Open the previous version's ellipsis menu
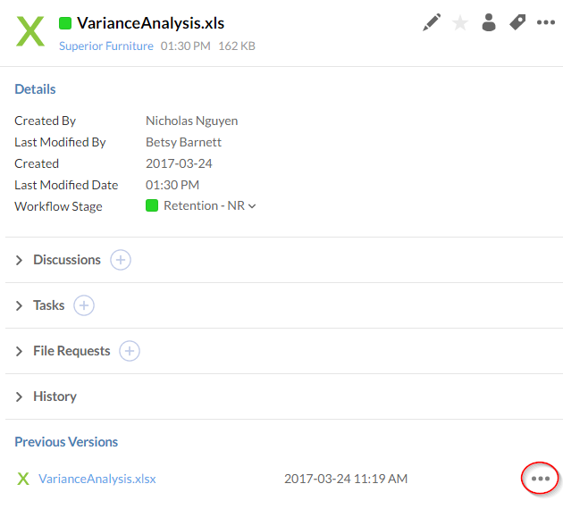 pos(540,479)
